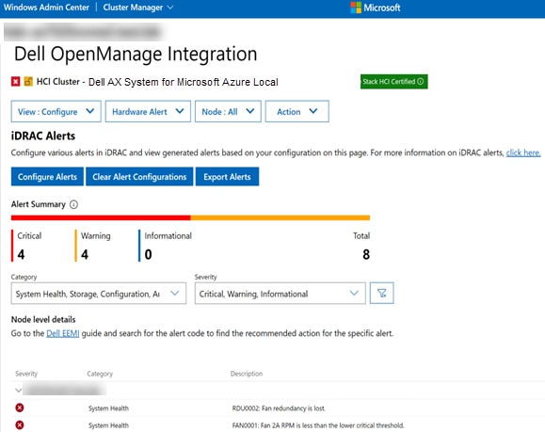Click the Informational count 0
The image size is (545, 432).
point(148,254)
